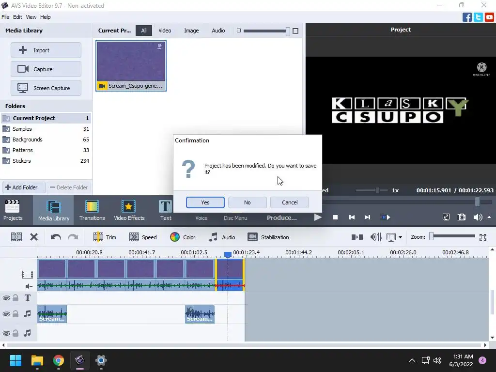Open the Speed tool
496x372 pixels.
click(143, 237)
